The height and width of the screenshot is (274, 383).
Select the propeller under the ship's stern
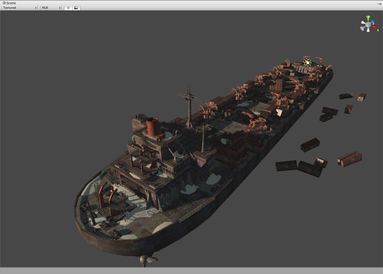pos(148,261)
